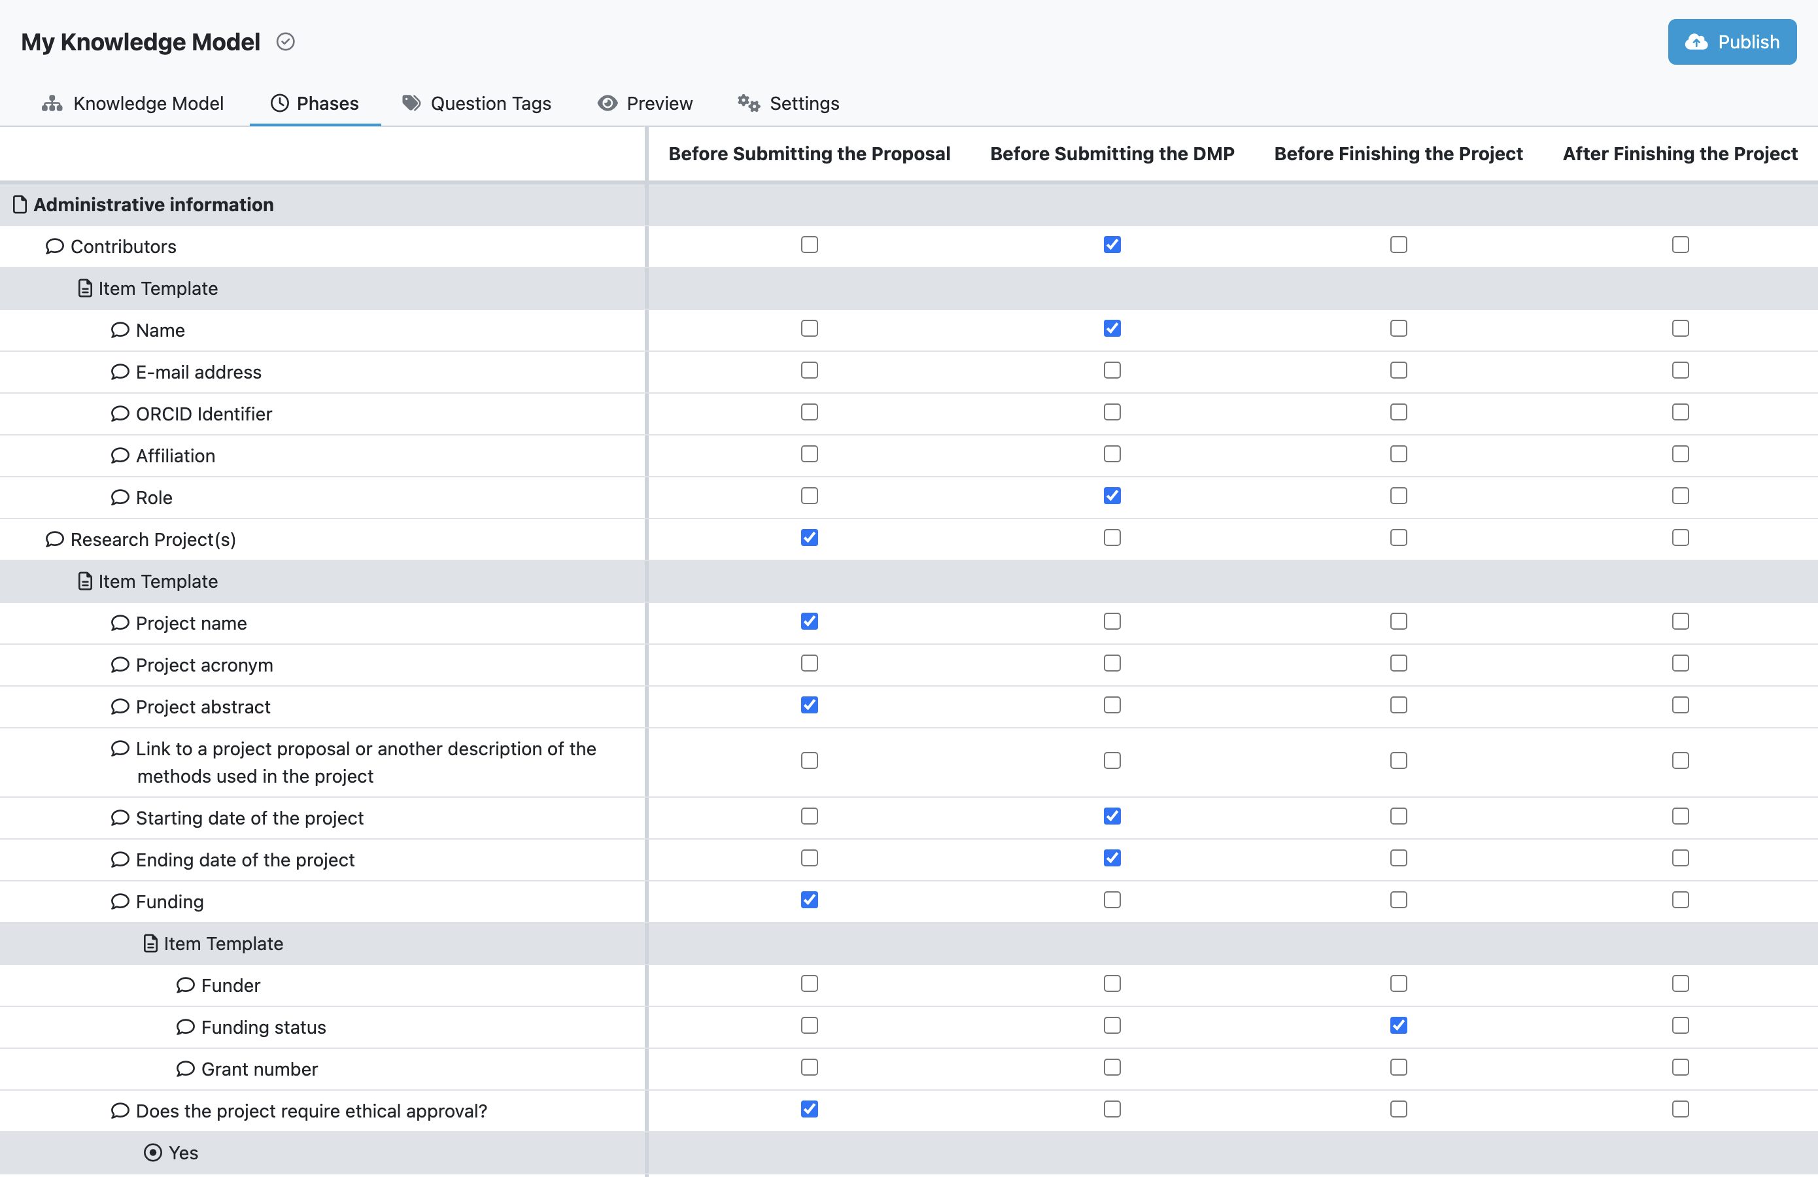Switch to the Question Tags tab
This screenshot has height=1177, width=1818.
pos(476,103)
